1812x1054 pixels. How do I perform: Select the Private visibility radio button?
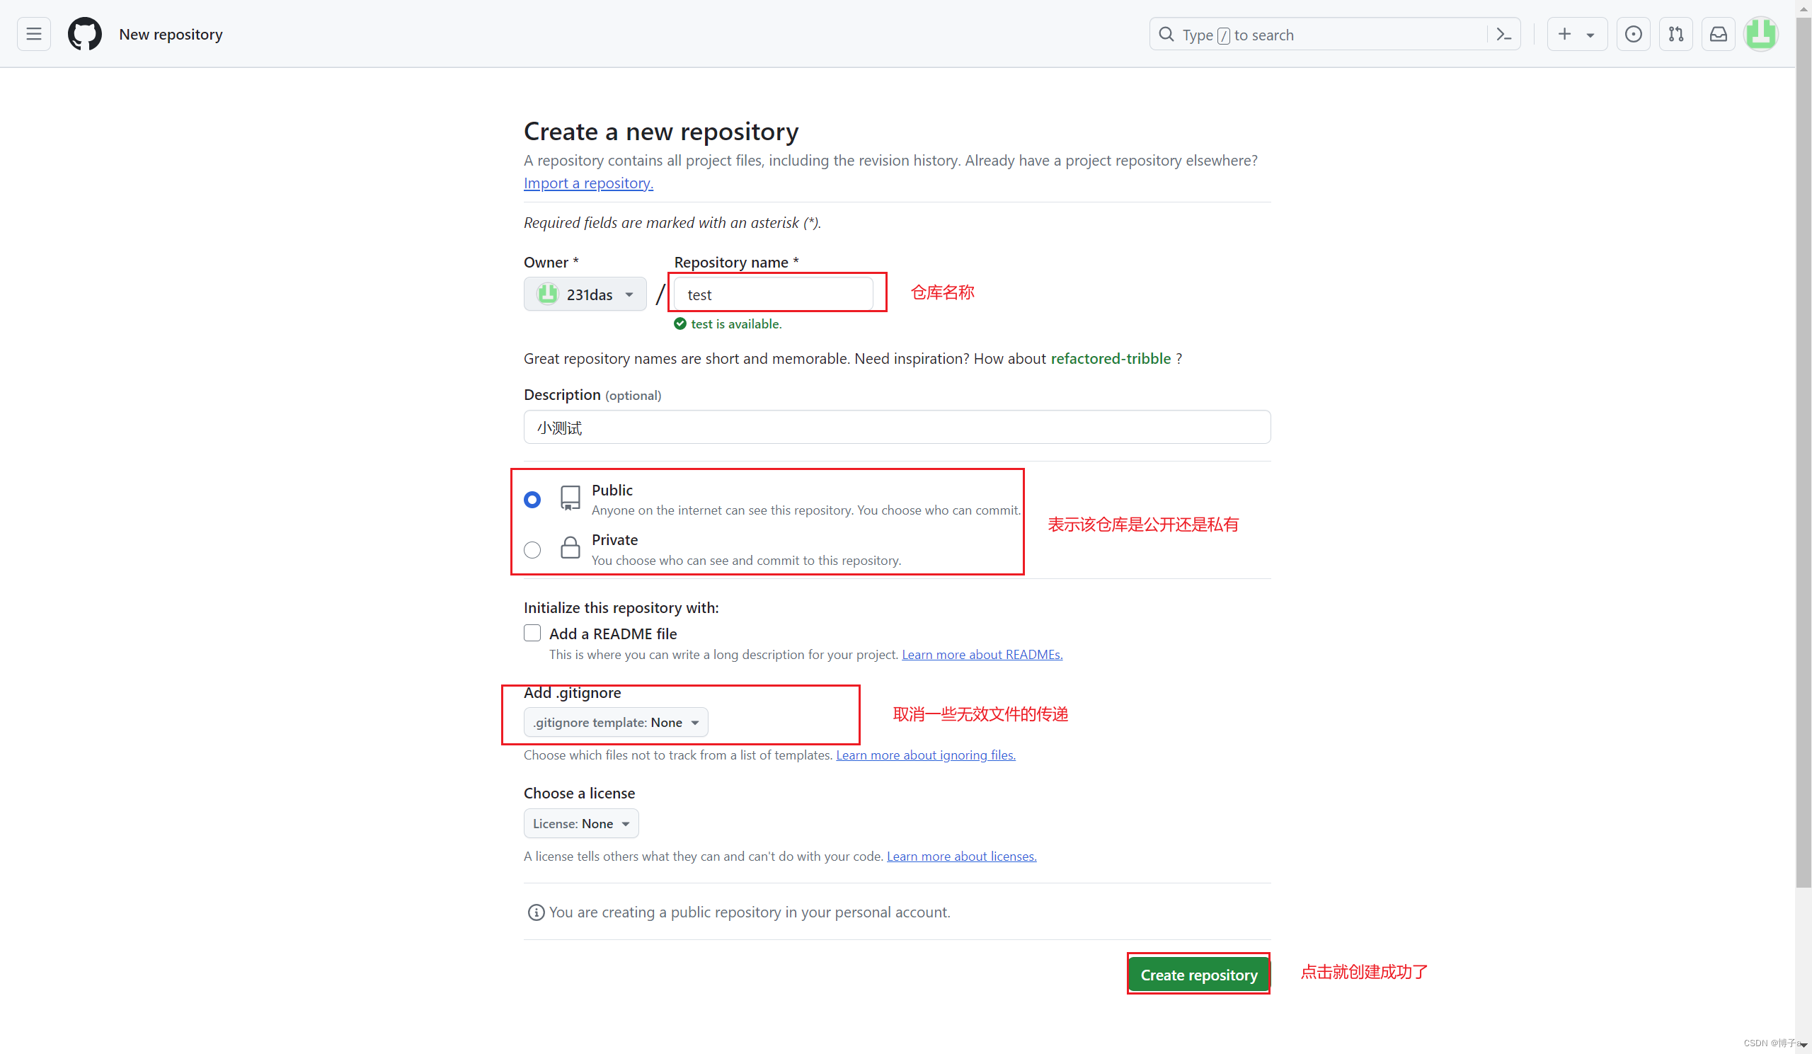click(532, 549)
